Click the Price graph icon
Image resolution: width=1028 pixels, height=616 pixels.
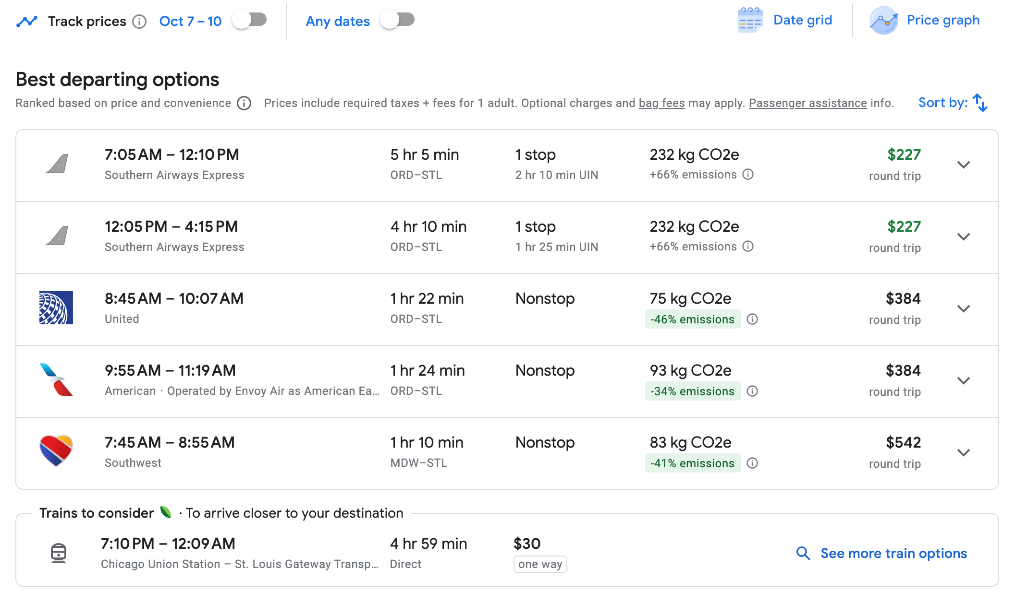[883, 21]
